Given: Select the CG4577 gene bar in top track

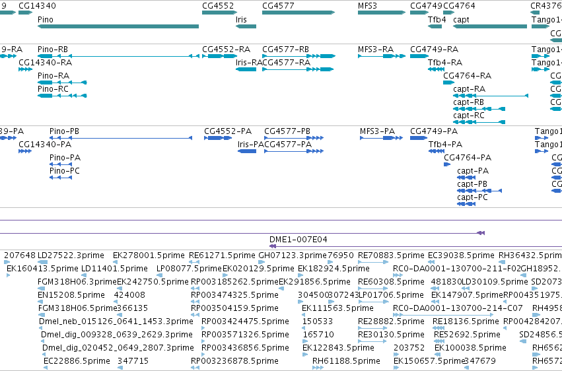Looking at the screenshot, I should [299, 13].
